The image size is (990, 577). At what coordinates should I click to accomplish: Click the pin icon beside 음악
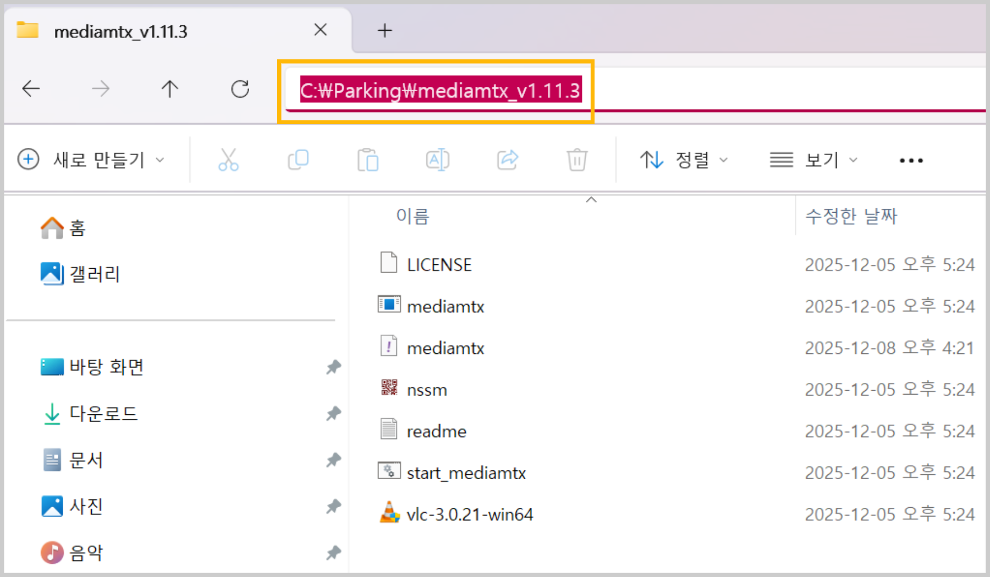point(333,552)
